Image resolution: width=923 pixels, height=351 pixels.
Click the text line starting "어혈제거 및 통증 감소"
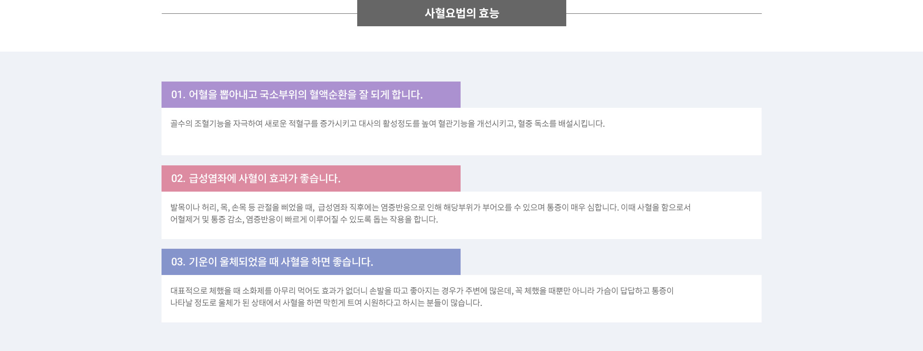click(x=304, y=219)
